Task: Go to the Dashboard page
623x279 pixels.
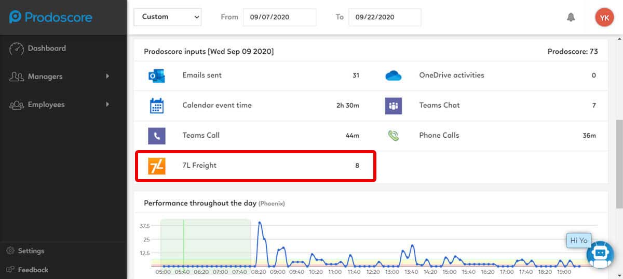Action: click(46, 48)
